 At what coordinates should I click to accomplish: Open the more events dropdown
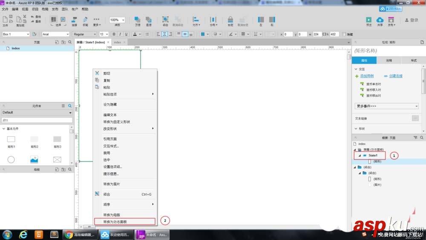[386, 106]
